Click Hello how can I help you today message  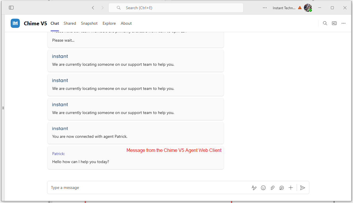point(81,162)
